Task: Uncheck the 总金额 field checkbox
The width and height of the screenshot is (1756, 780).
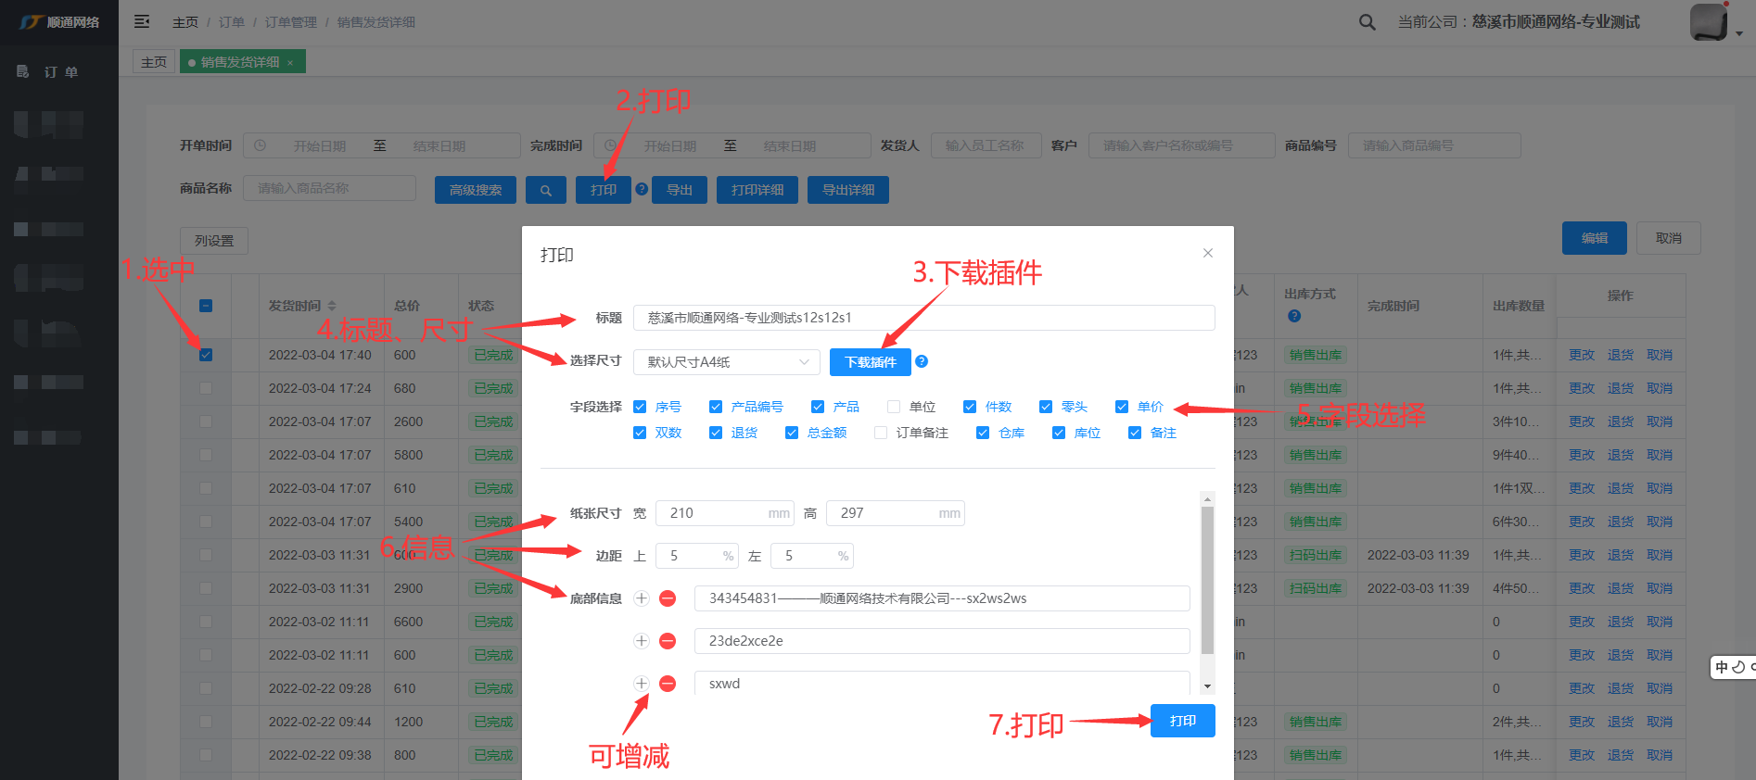Action: [x=792, y=433]
